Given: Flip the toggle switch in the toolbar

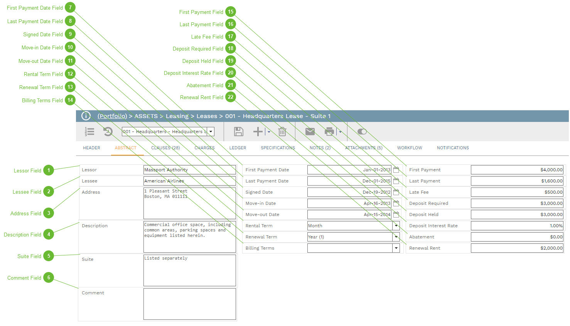Looking at the screenshot, I should point(362,132).
